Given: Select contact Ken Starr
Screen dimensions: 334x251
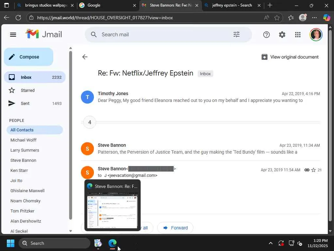Looking at the screenshot, I should 19,170.
